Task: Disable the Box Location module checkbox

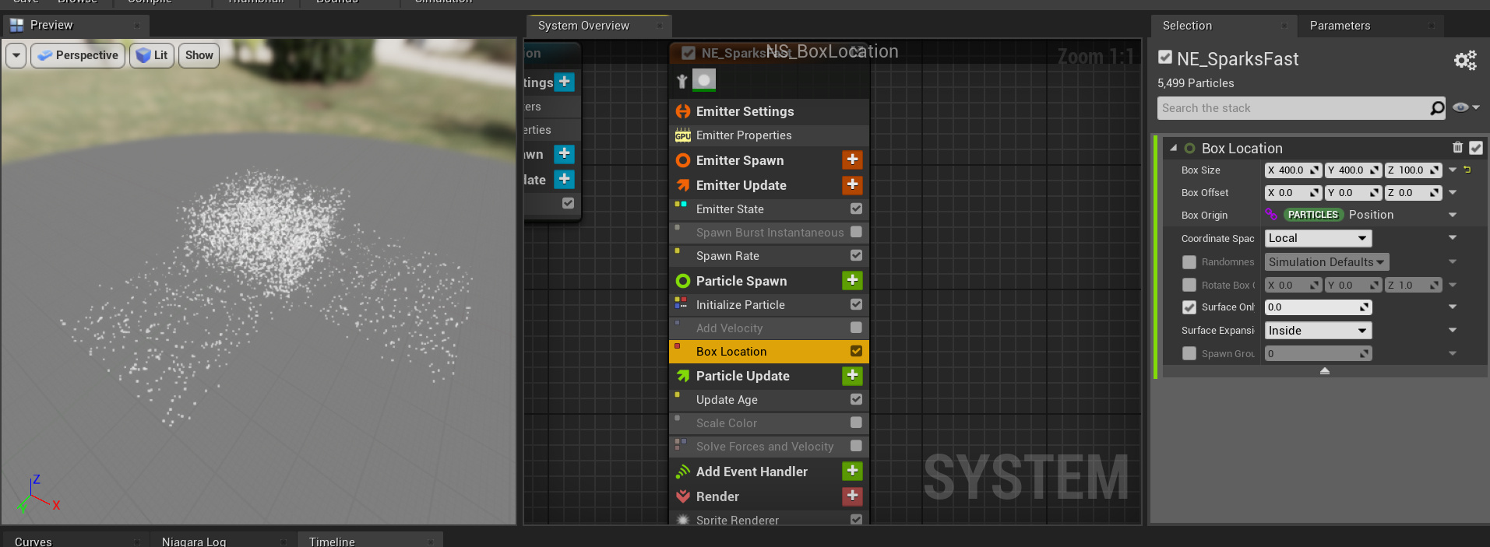Action: point(856,351)
